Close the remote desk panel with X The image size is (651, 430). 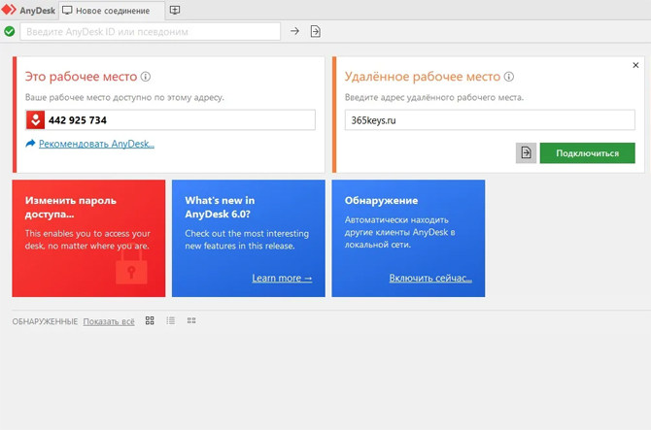coord(635,65)
